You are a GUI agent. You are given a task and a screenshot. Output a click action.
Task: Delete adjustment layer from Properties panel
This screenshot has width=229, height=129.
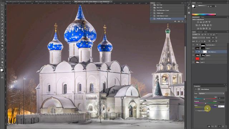coord(223,126)
